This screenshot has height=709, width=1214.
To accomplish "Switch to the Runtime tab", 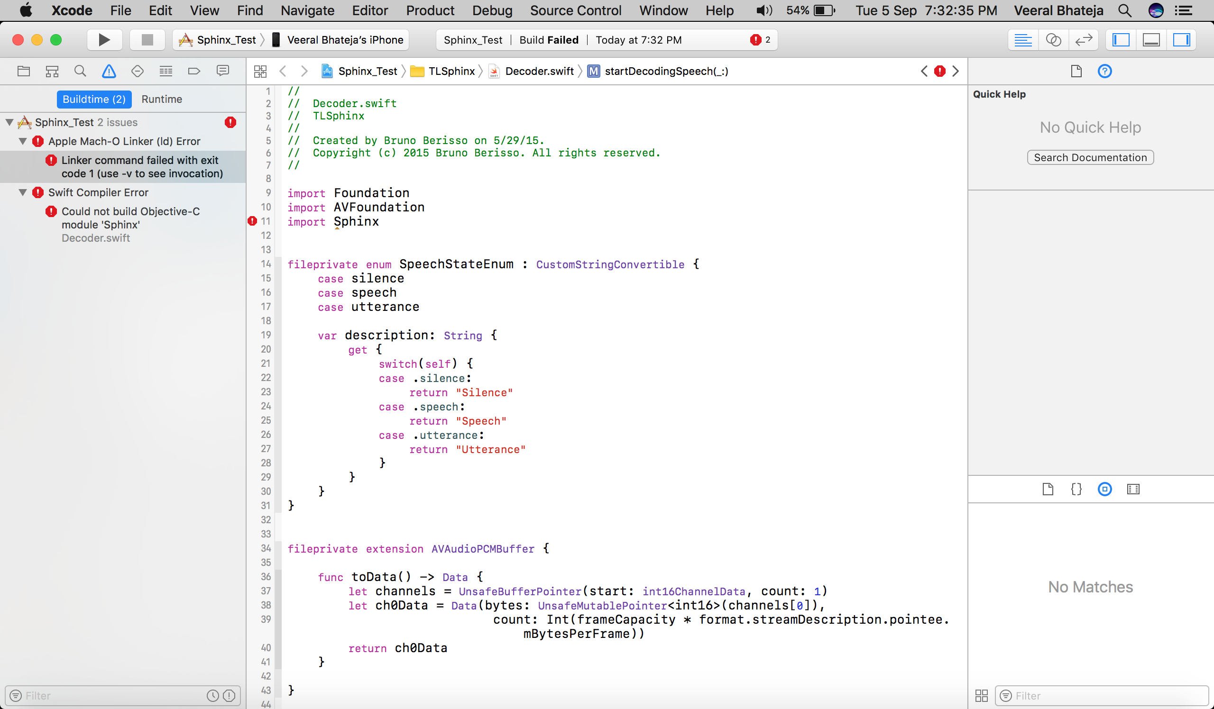I will point(161,99).
